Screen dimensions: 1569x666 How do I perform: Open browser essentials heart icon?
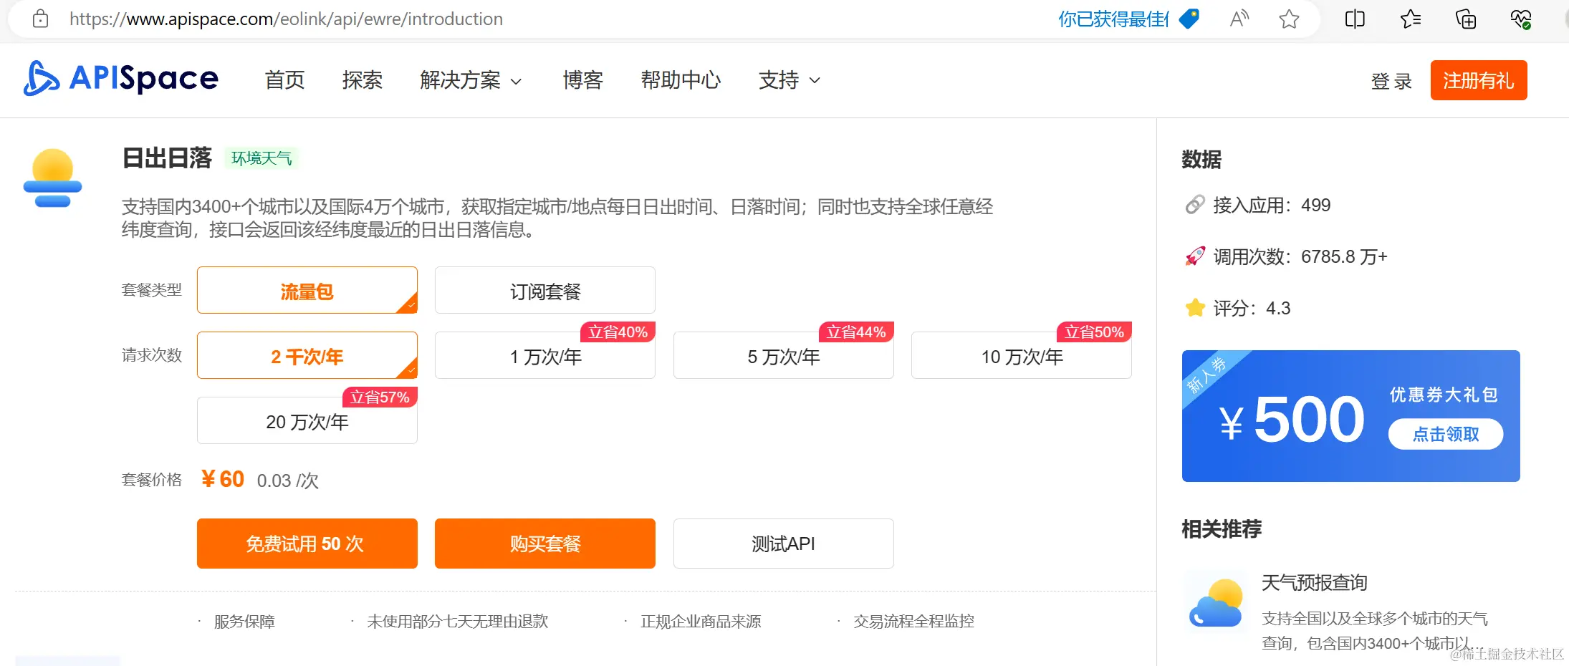[1520, 19]
